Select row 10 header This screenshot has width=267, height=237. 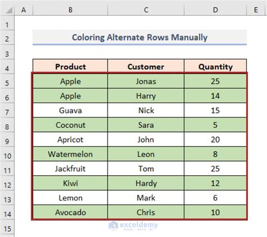pyautogui.click(x=7, y=156)
